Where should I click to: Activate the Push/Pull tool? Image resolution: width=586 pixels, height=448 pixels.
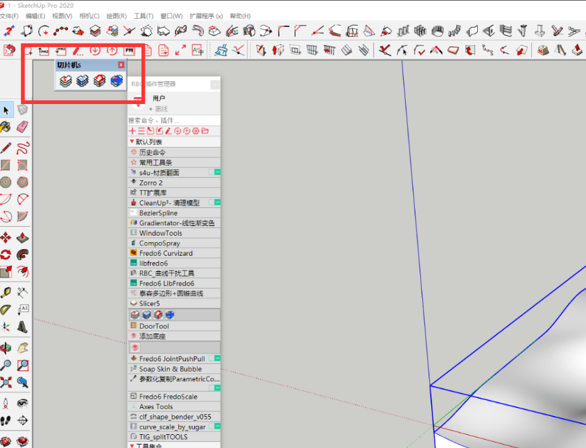click(x=22, y=238)
